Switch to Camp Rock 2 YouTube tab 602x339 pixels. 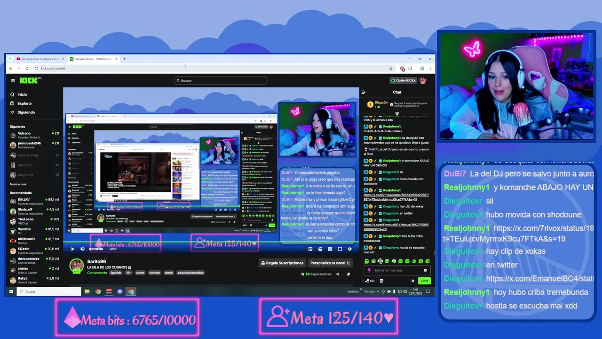coord(40,59)
